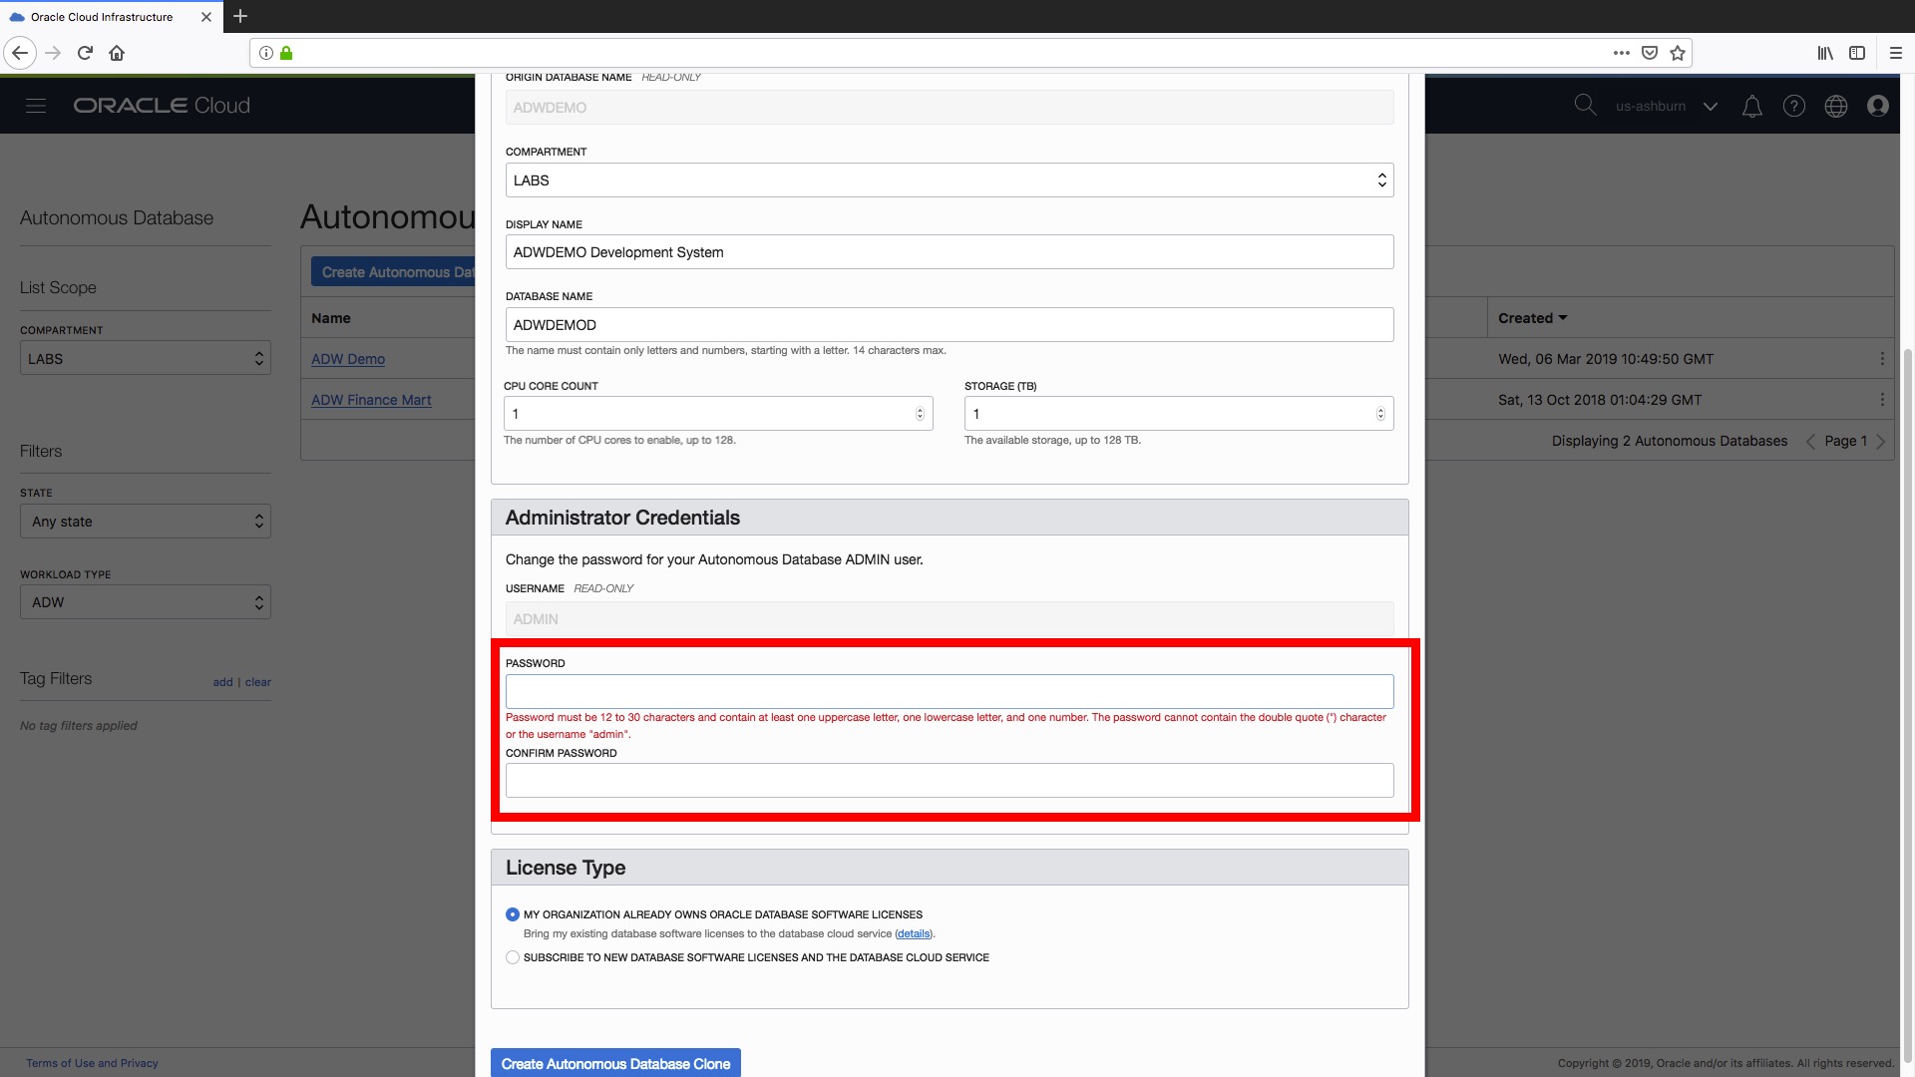The height and width of the screenshot is (1077, 1915).
Task: Click inside the Password field
Action: 949,690
